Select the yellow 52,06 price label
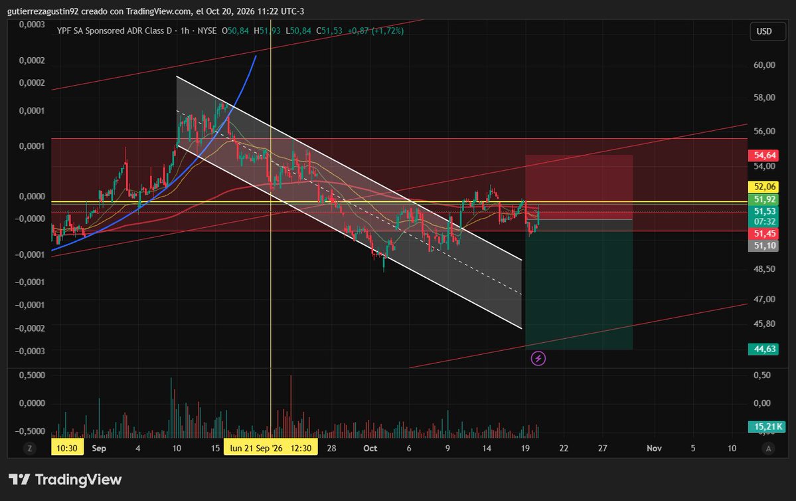Viewport: 796px width, 501px height. 765,187
